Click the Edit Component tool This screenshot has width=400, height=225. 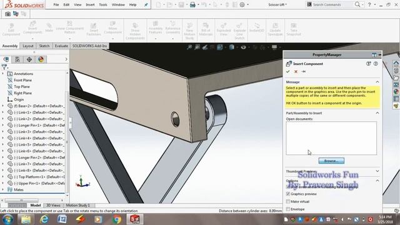(11, 29)
